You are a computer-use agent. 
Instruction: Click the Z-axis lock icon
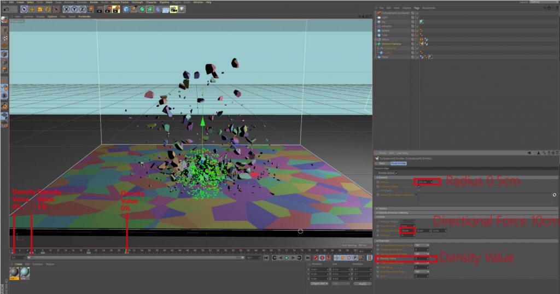click(x=81, y=9)
